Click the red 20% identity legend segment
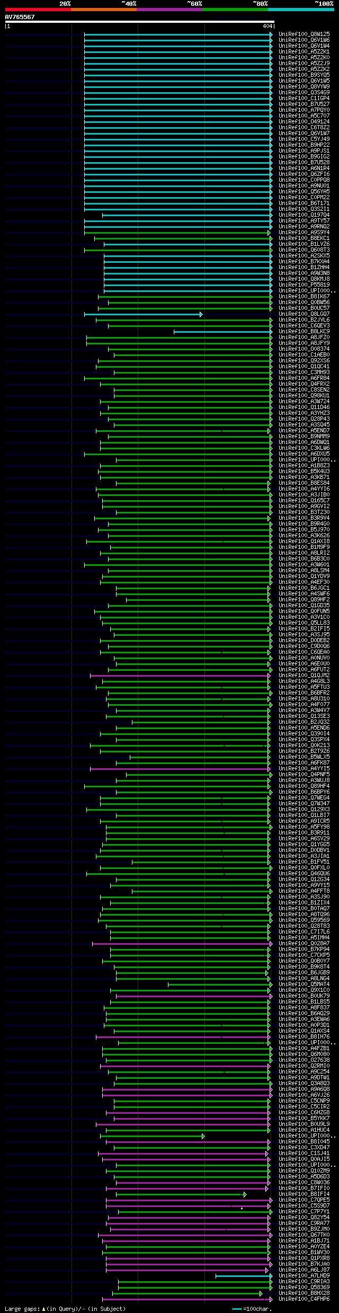Screen dimensions: 339x1313 click(38, 9)
